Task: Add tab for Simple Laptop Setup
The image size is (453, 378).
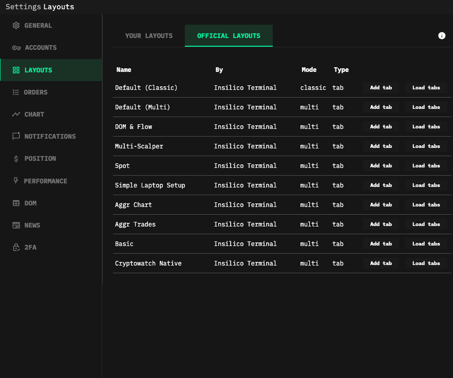Action: (x=381, y=185)
